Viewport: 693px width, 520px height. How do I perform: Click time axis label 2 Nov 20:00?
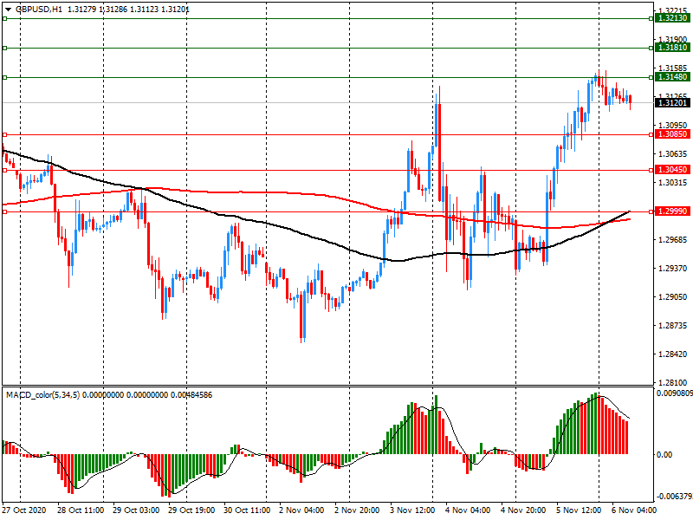(357, 510)
